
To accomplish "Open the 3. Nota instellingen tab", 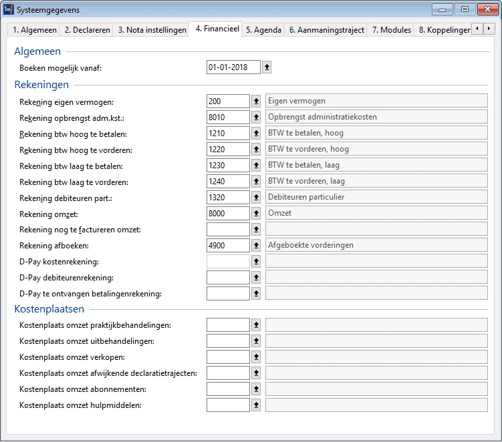I will tap(152, 30).
